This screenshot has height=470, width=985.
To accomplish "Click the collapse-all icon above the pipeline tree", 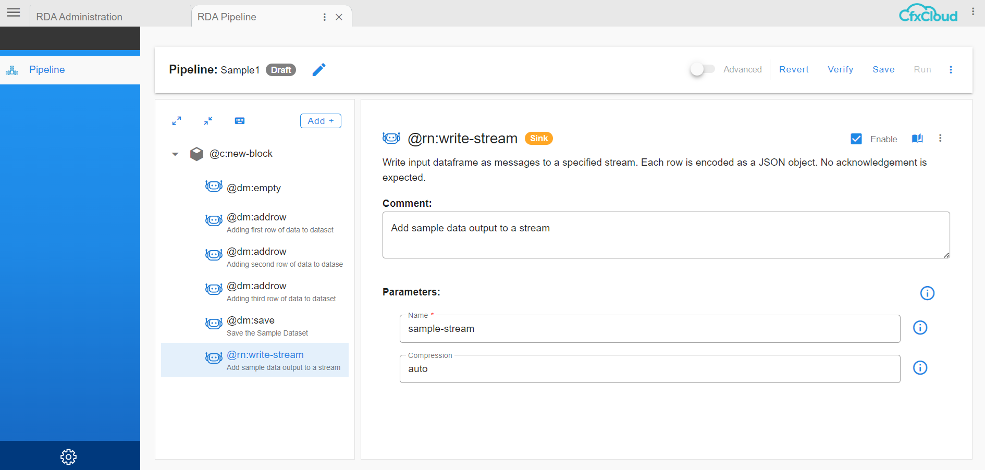I will tap(208, 120).
